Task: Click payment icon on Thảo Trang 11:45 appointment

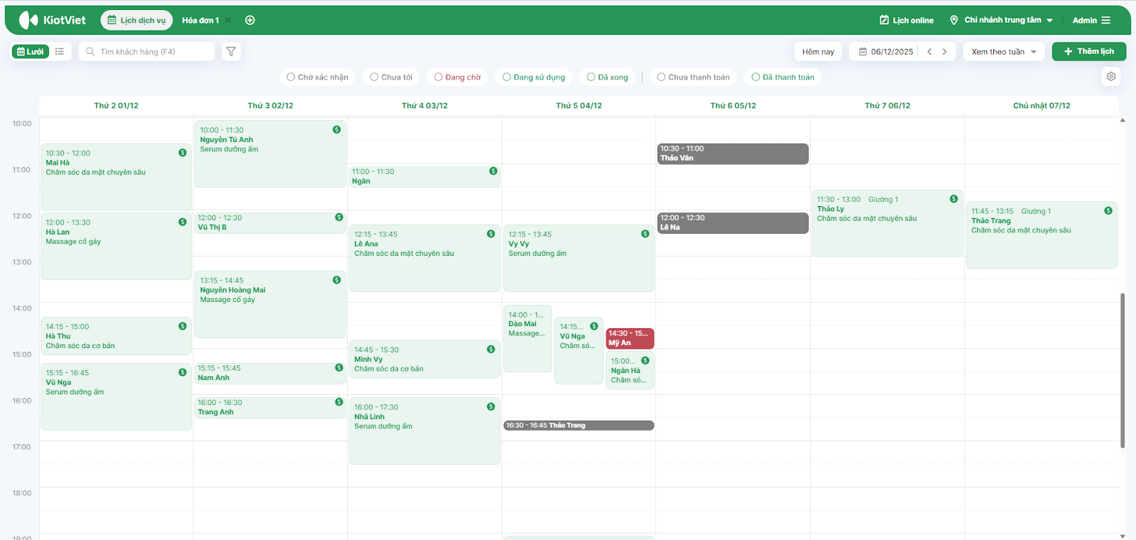Action: coord(1108,211)
